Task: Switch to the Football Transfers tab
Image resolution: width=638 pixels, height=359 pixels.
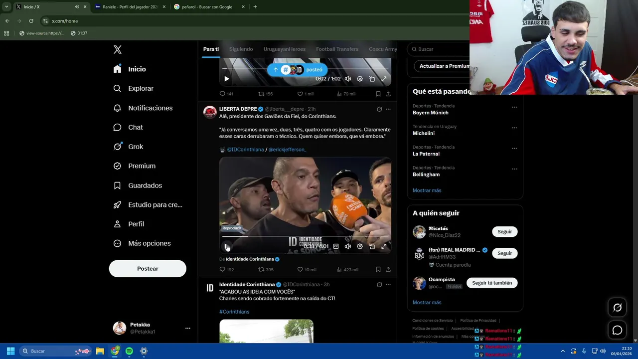Action: (337, 49)
